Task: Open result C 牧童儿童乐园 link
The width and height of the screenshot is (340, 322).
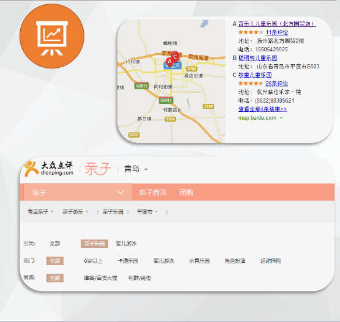Action: (x=255, y=75)
